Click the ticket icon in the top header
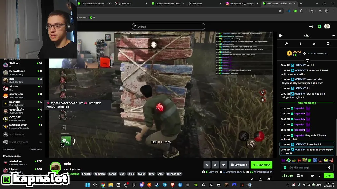The image size is (337, 189). (x=311, y=27)
